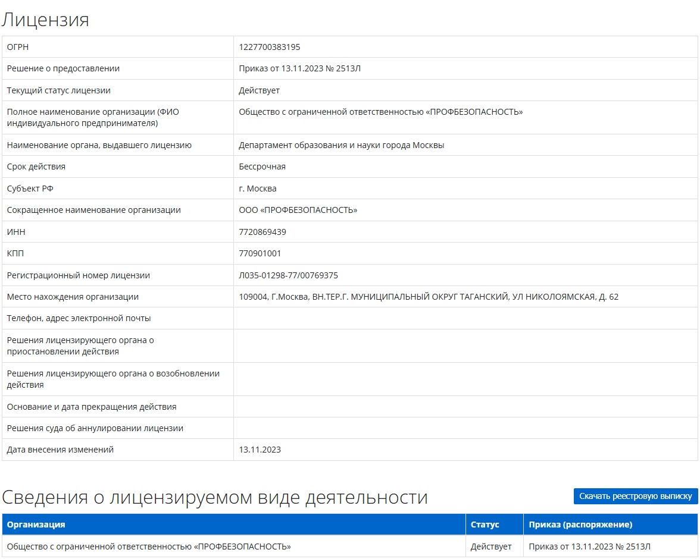The image size is (700, 559).
Task: Click the date 13.11.2023 in Дата внесения изменений row
Action: [x=260, y=450]
